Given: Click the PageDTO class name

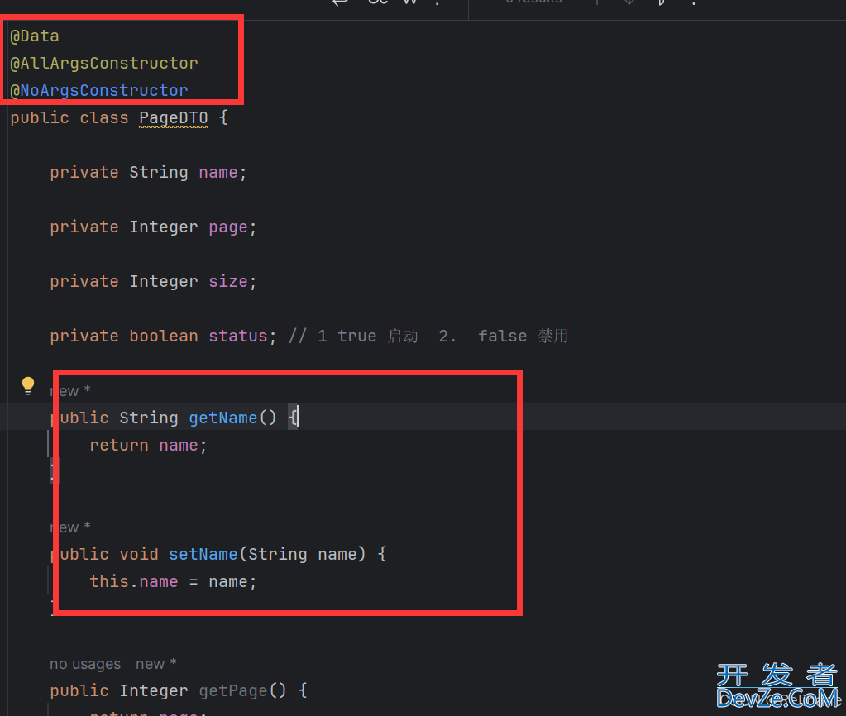Looking at the screenshot, I should click(x=173, y=118).
